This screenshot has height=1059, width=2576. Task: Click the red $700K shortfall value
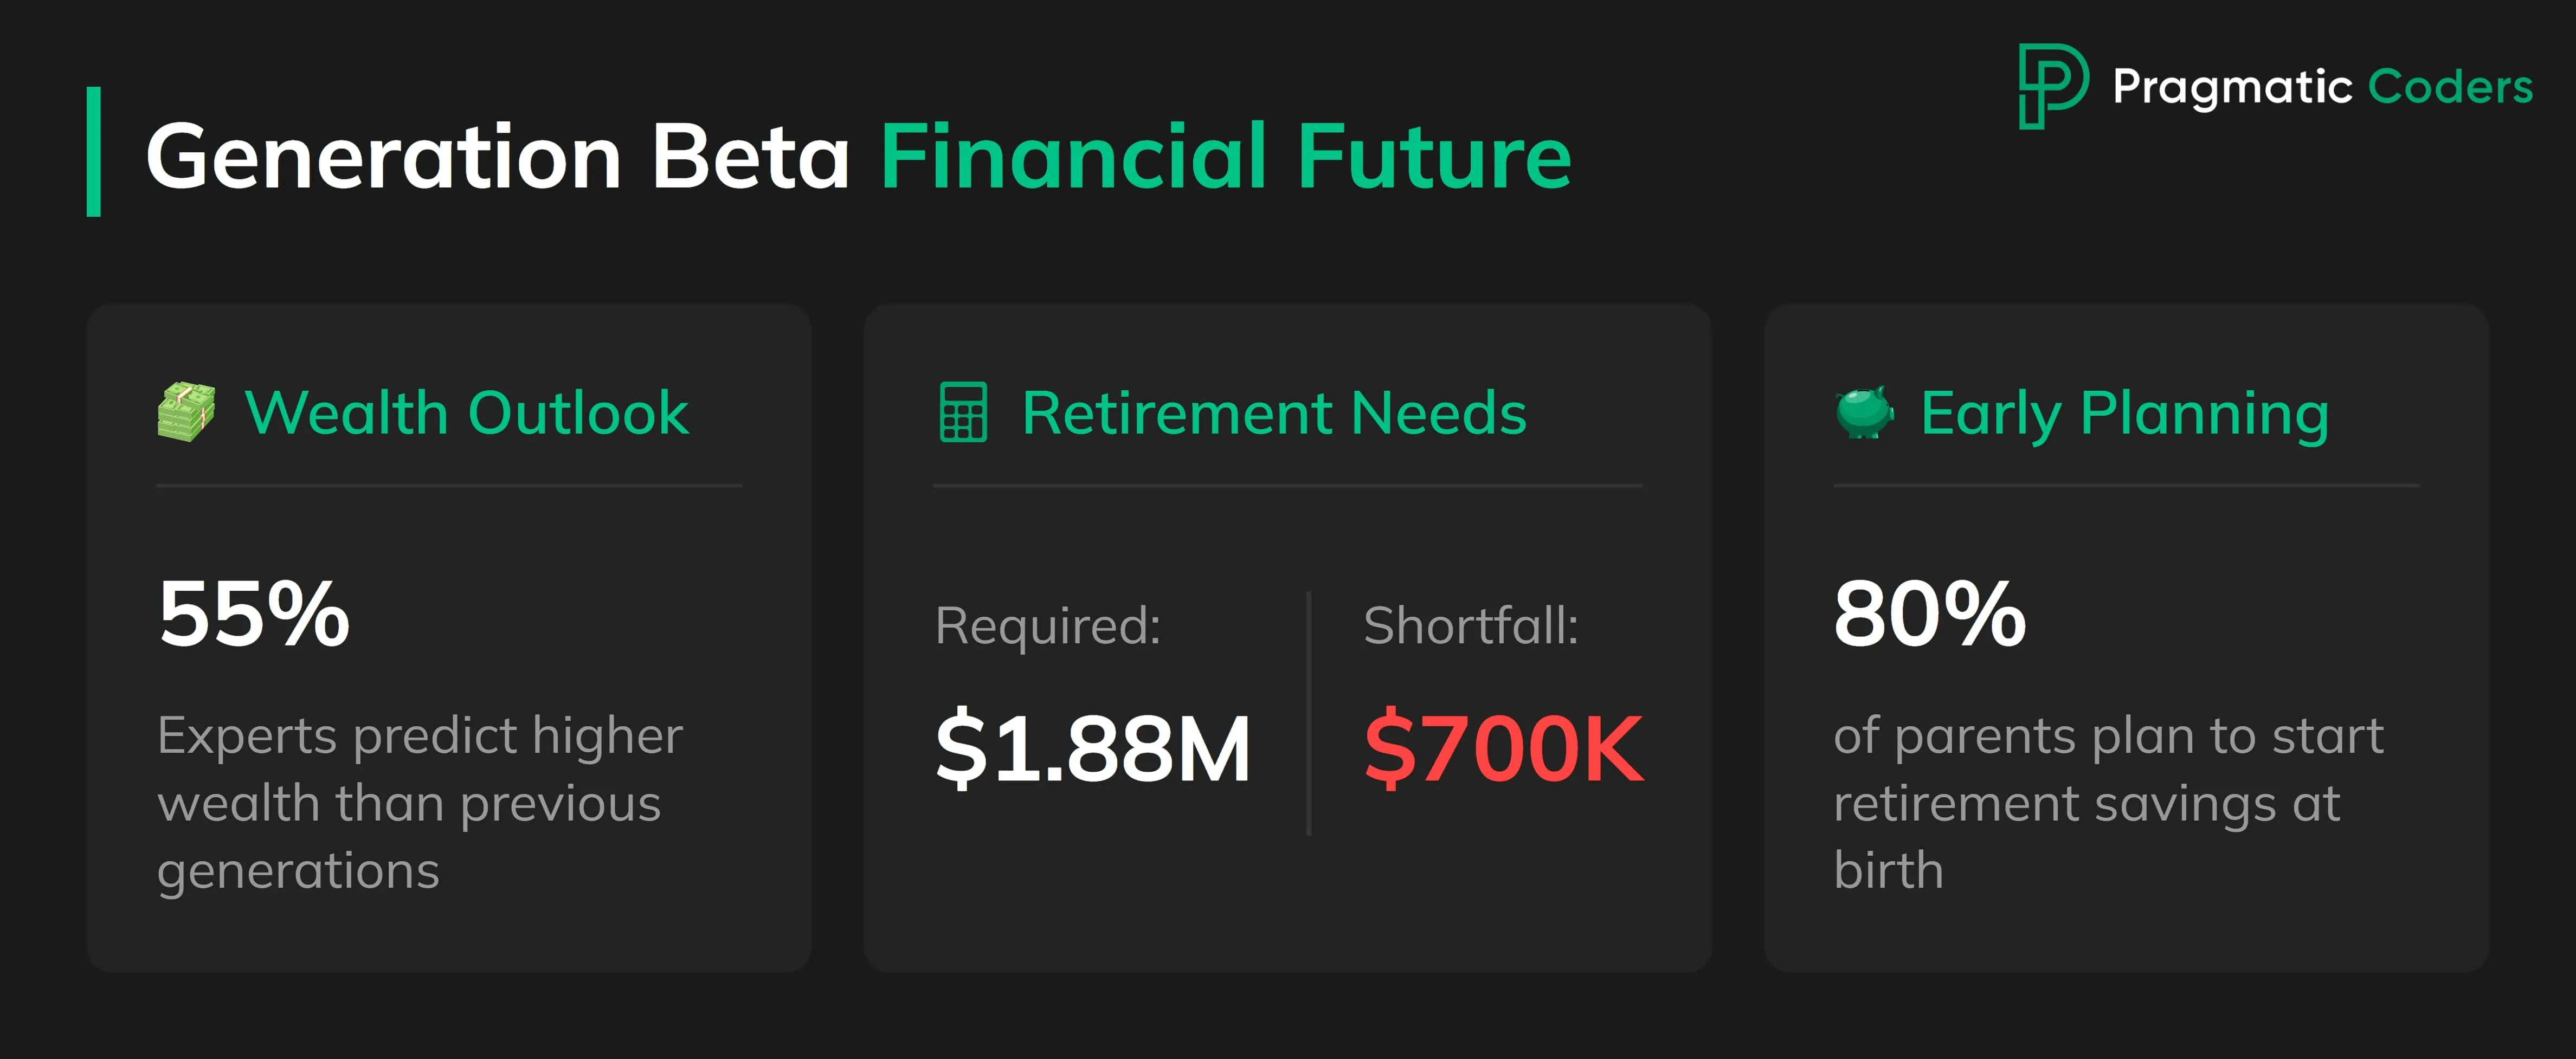(x=1503, y=747)
